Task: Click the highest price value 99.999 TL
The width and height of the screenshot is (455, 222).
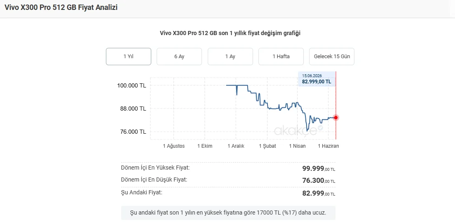Action: pos(319,168)
